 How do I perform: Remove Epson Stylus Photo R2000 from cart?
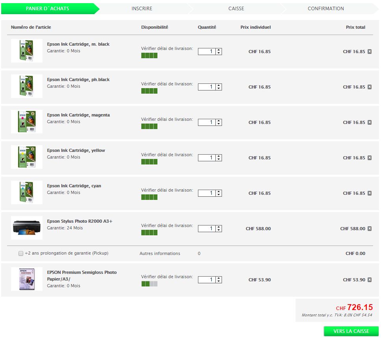[x=370, y=228]
